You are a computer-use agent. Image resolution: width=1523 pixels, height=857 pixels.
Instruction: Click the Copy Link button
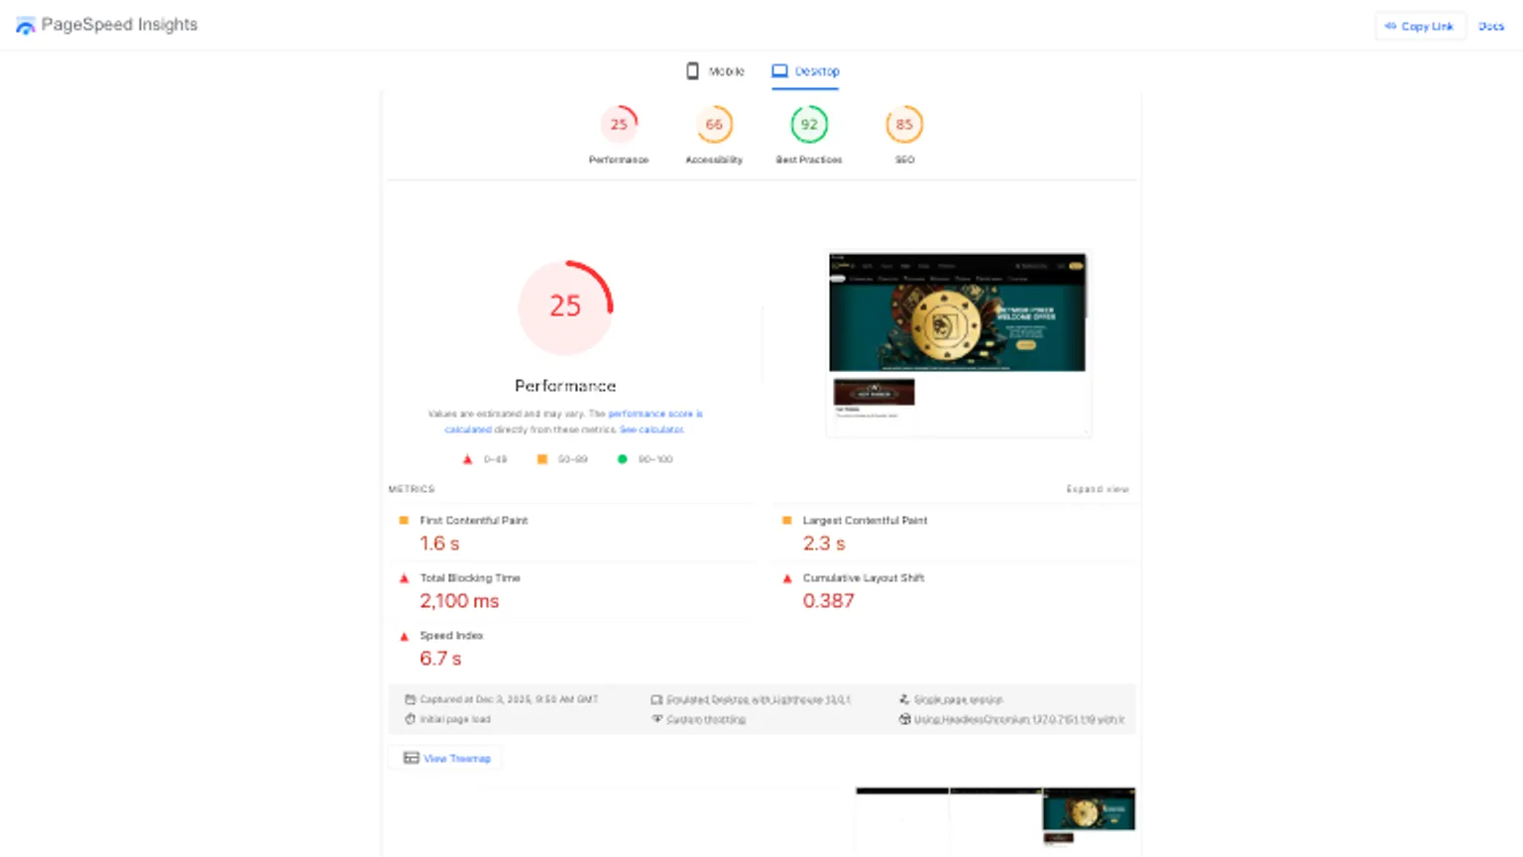coord(1420,26)
